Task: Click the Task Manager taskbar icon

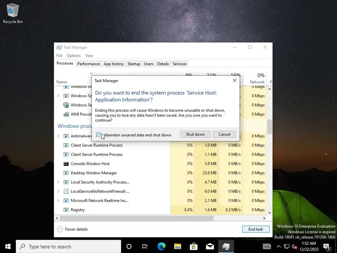Action: (x=226, y=246)
